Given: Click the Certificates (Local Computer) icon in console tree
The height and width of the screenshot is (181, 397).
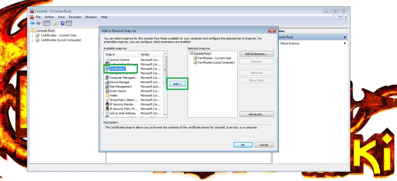Looking at the screenshot, I should 37,40.
